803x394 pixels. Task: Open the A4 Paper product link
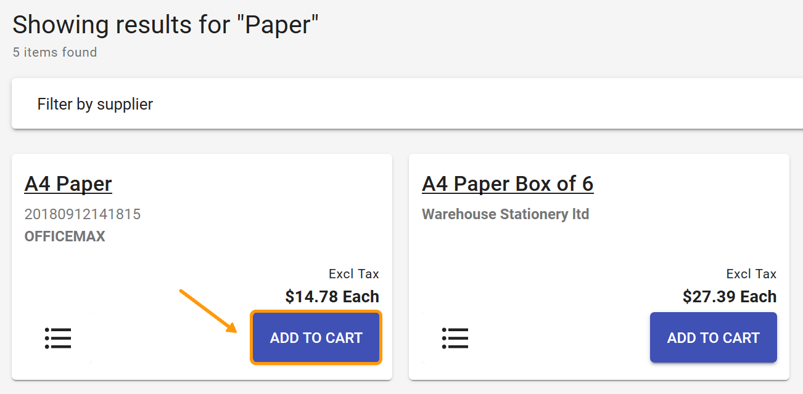click(x=68, y=183)
